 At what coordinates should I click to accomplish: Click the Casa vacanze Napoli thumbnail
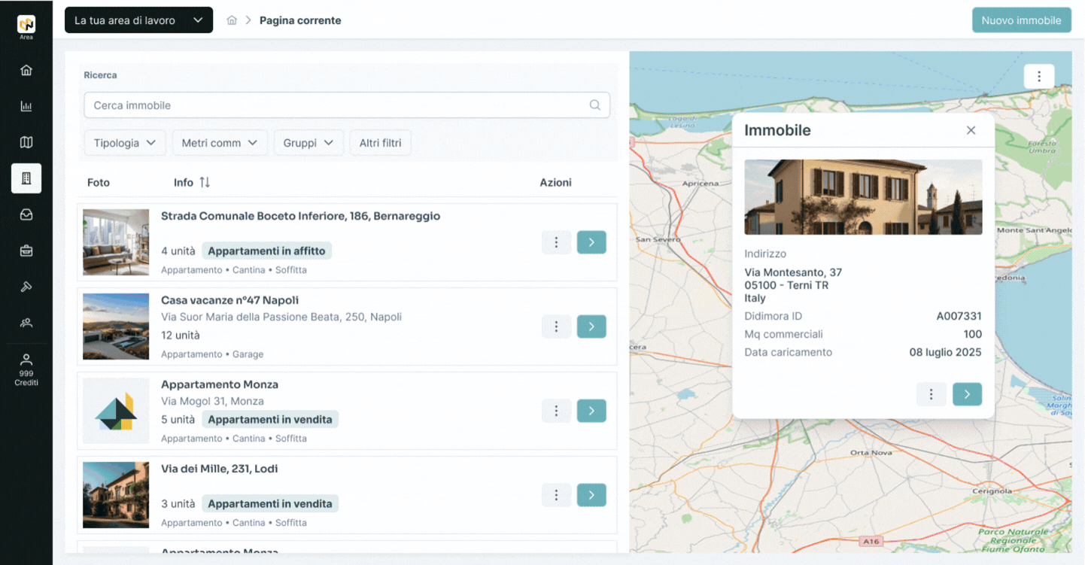point(116,327)
